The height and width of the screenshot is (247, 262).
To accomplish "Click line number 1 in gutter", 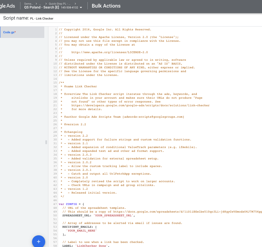I will pyautogui.click(x=56, y=29).
